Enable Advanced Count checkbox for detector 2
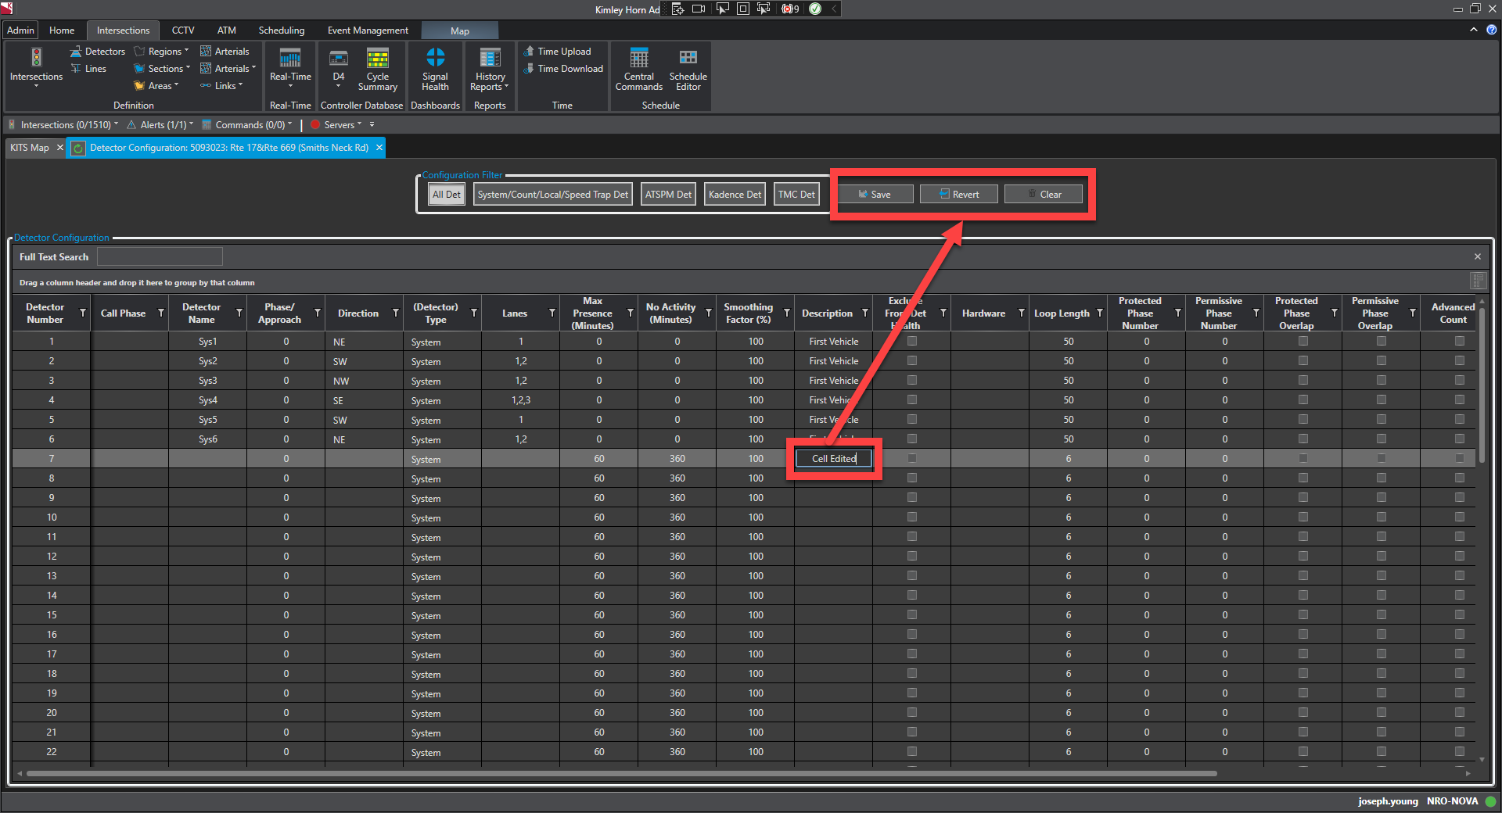This screenshot has width=1502, height=813. coord(1459,361)
